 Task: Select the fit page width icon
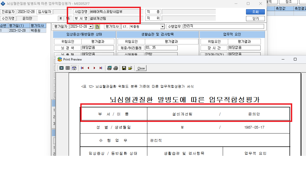pyautogui.click(x=74, y=68)
